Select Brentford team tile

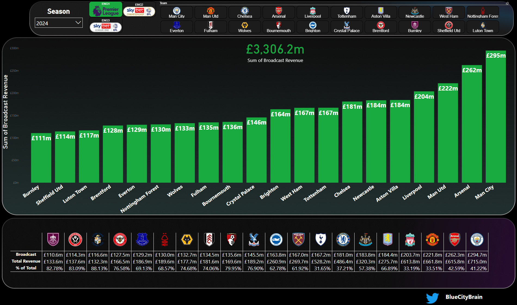381,27
